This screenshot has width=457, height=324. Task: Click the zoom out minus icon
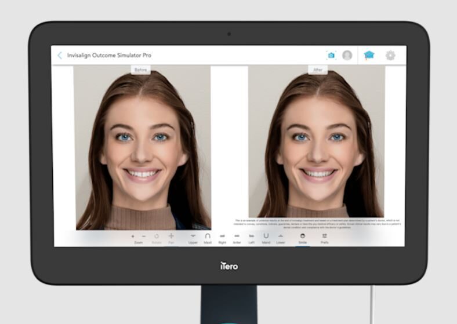coord(144,236)
